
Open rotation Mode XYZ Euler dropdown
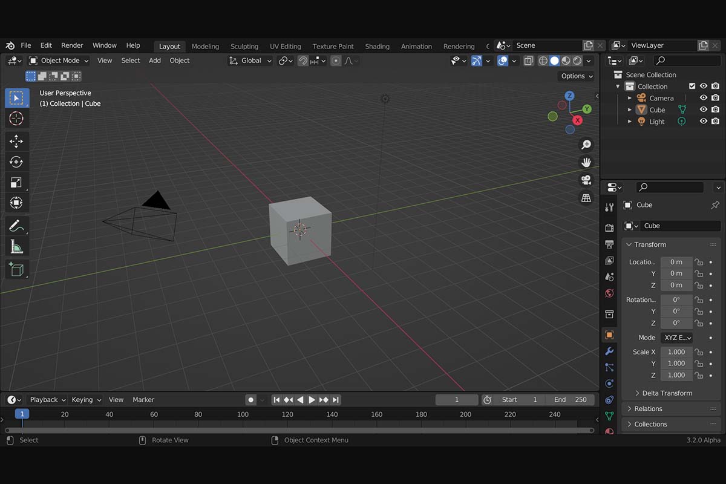(x=676, y=338)
